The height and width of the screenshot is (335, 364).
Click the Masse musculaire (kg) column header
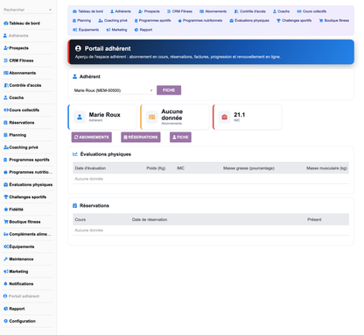point(326,168)
